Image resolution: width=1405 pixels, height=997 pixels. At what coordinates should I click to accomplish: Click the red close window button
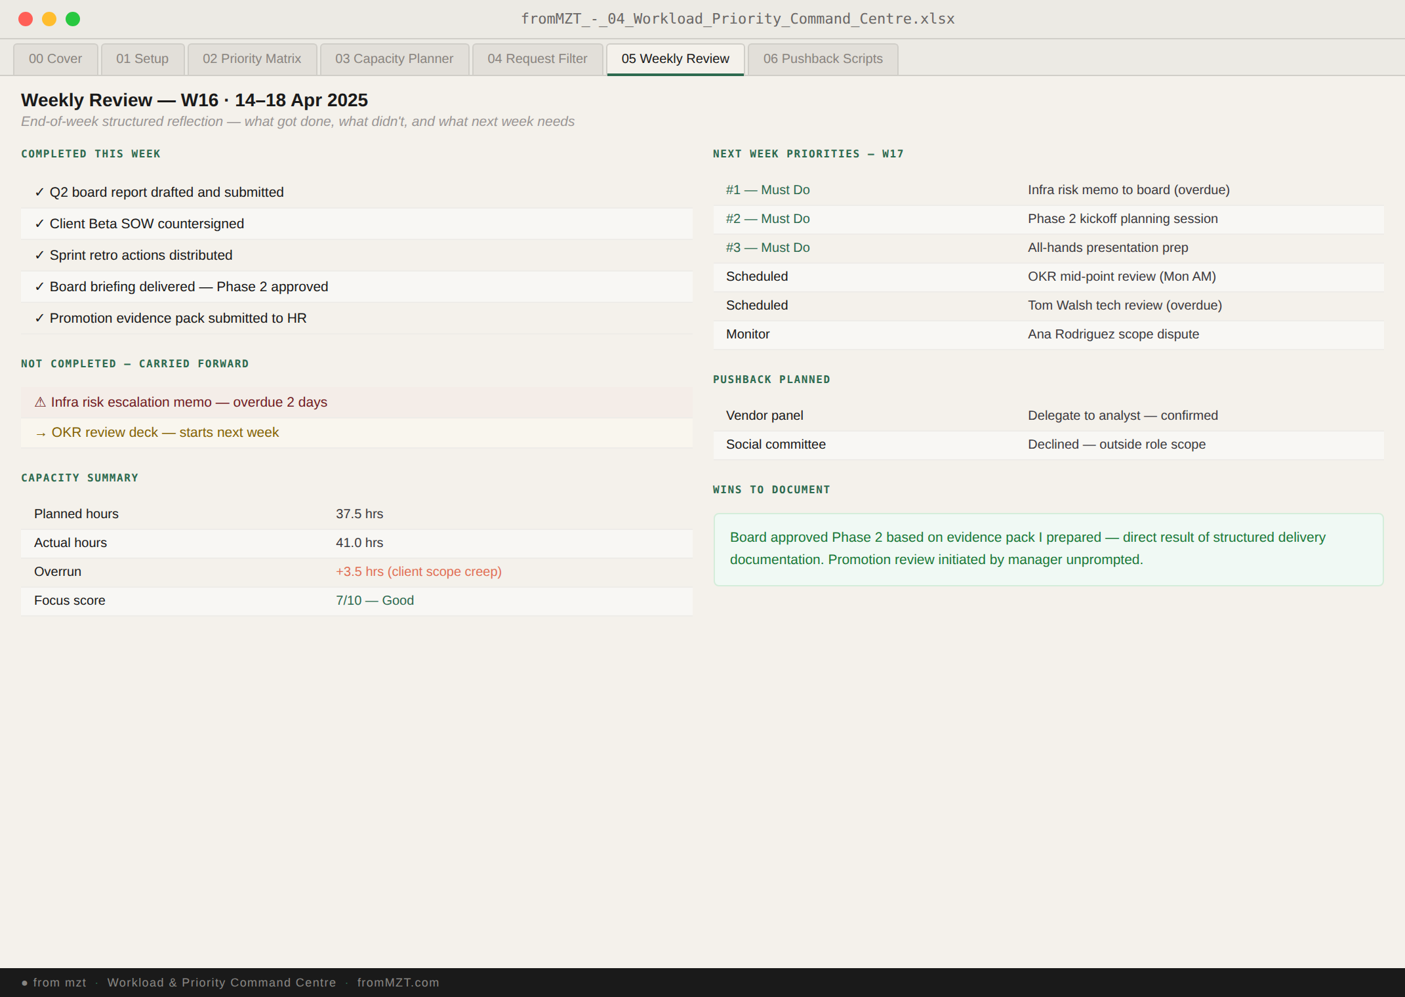(26, 19)
